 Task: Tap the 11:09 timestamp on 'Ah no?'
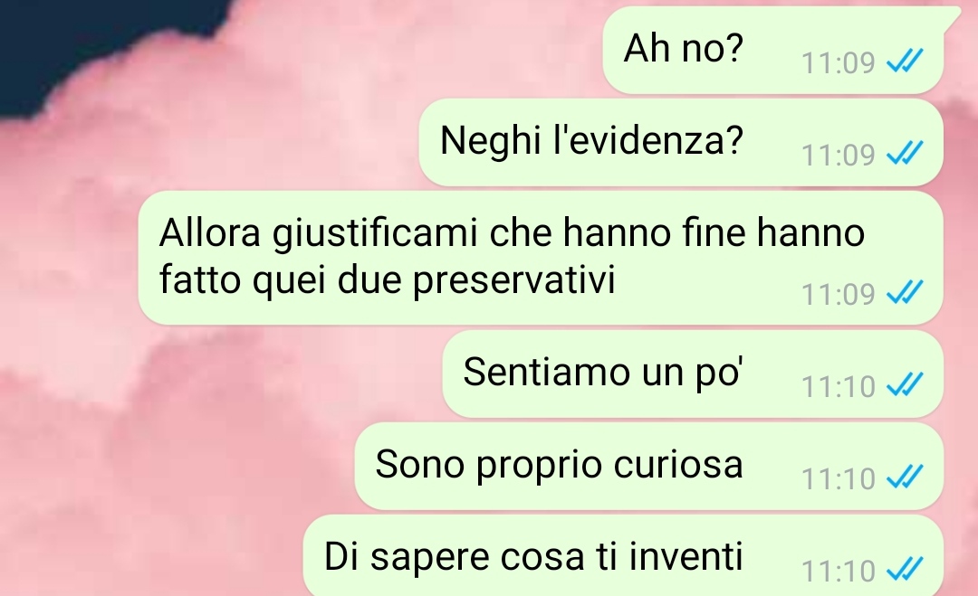point(839,63)
